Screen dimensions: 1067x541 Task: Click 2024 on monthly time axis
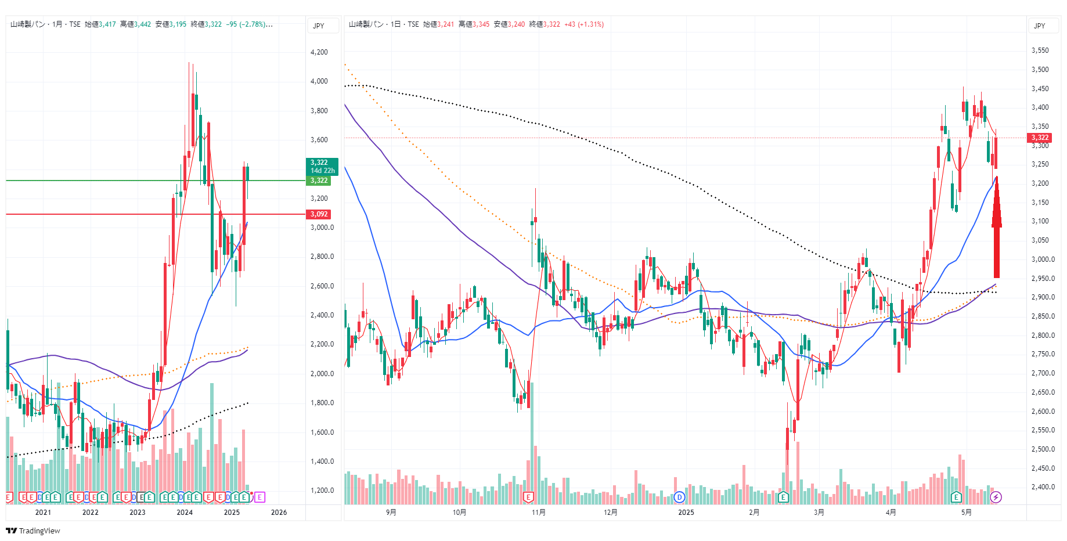click(185, 512)
